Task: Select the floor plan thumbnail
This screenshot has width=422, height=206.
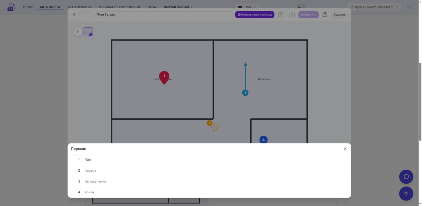Action: 88,32
